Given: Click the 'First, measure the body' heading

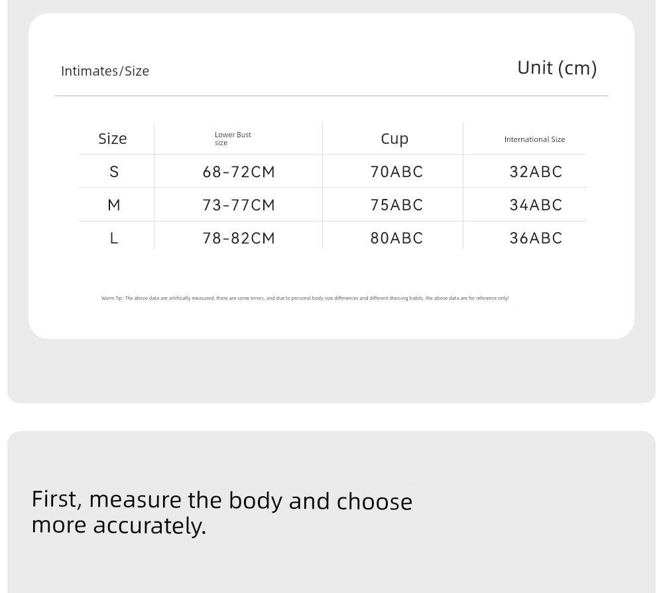Looking at the screenshot, I should [x=222, y=513].
